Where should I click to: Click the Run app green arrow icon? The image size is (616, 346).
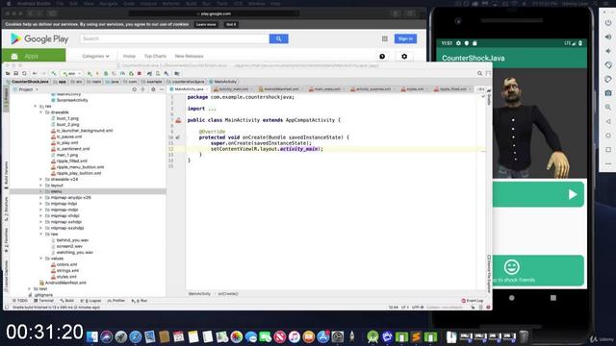[90, 73]
